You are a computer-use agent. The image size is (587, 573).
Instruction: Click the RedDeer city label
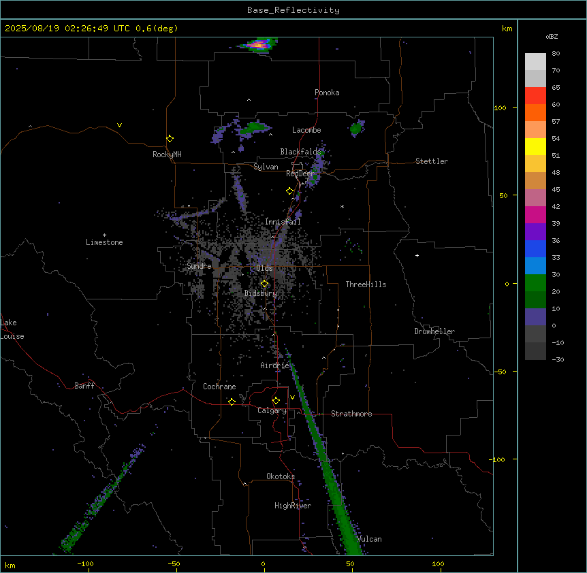(300, 174)
